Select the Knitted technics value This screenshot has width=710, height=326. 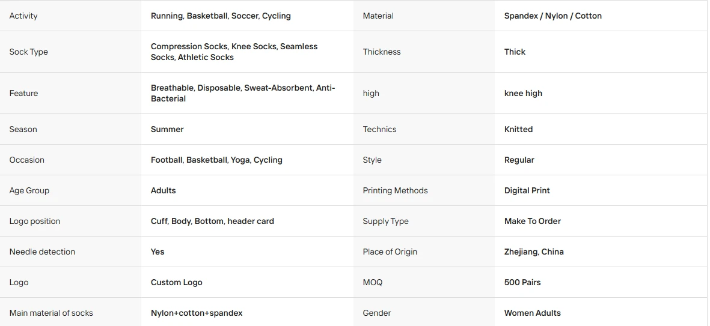(518, 129)
